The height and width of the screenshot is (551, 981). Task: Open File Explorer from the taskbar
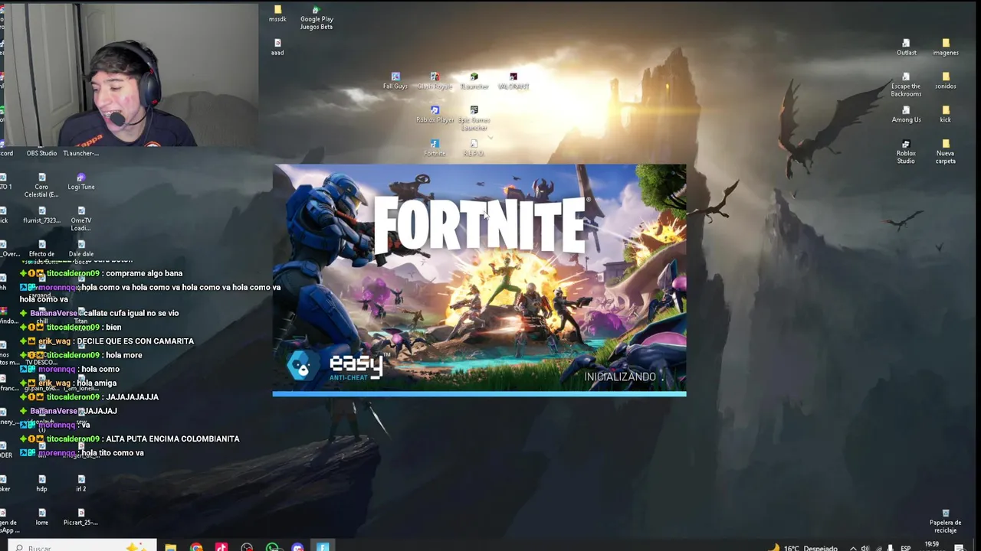(170, 546)
